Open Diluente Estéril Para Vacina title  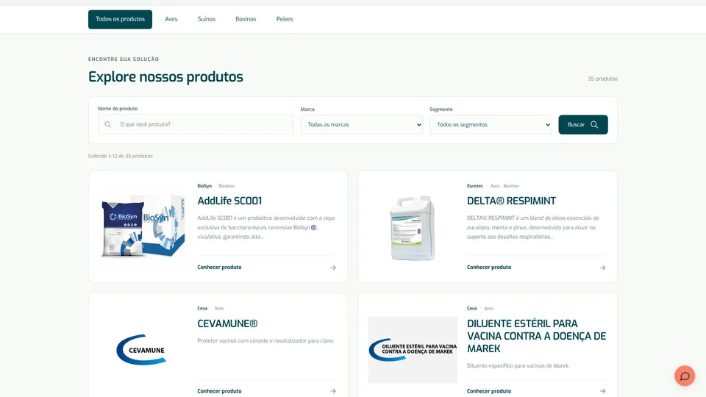pyautogui.click(x=536, y=336)
